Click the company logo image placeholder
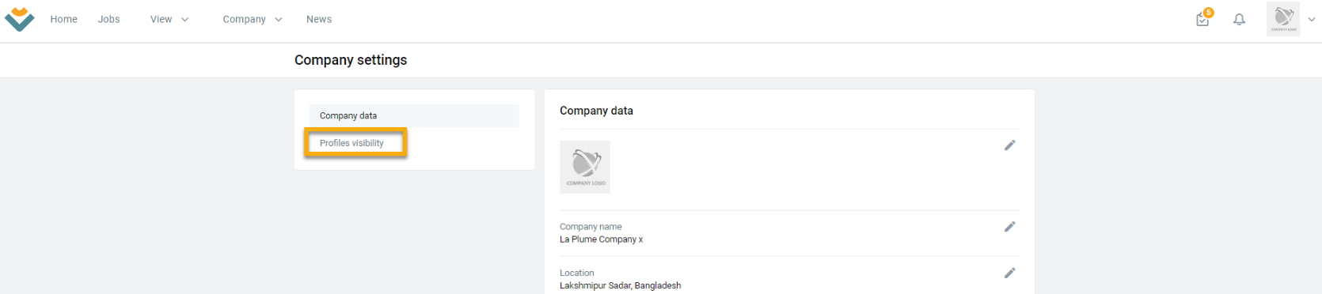The image size is (1322, 294). (585, 167)
